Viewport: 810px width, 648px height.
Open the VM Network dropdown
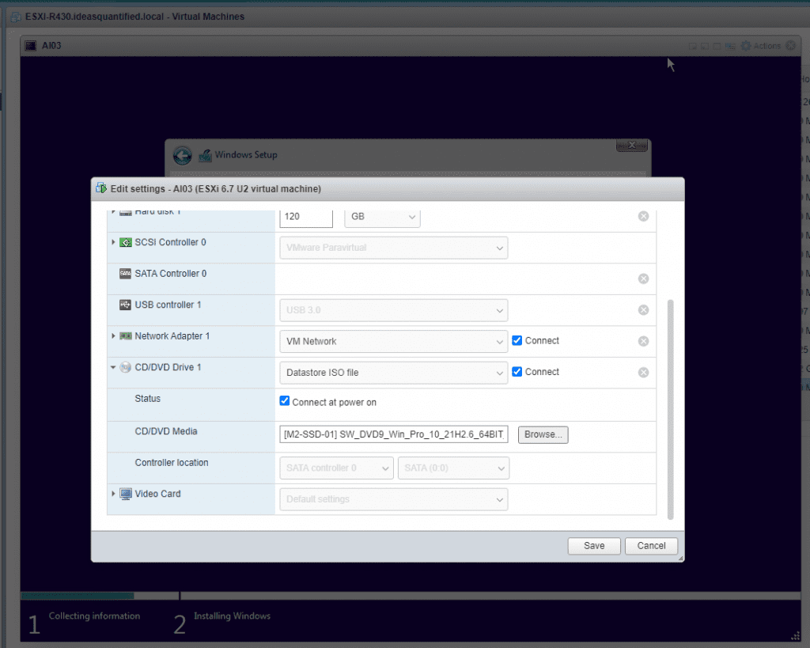point(394,342)
